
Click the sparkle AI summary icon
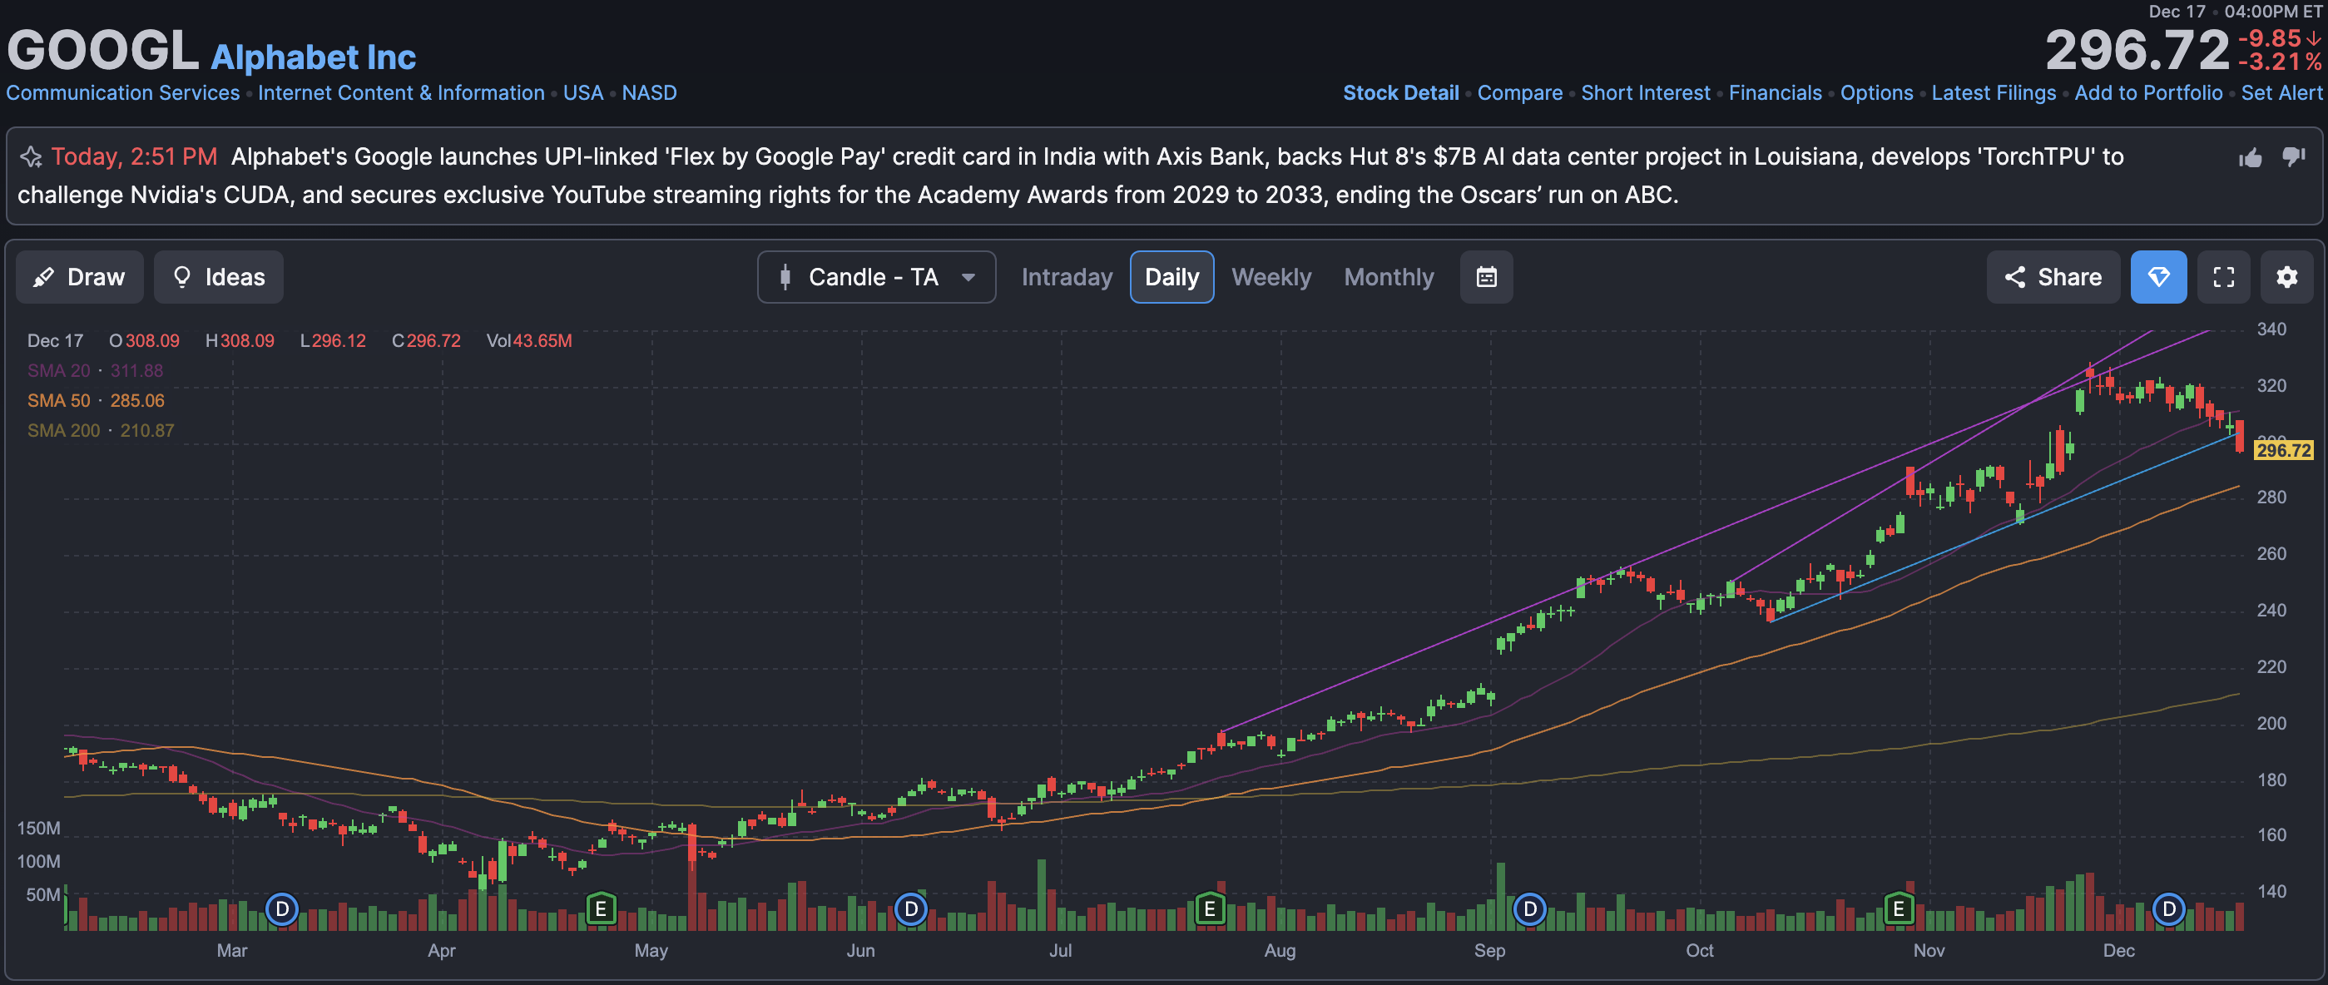[31, 157]
